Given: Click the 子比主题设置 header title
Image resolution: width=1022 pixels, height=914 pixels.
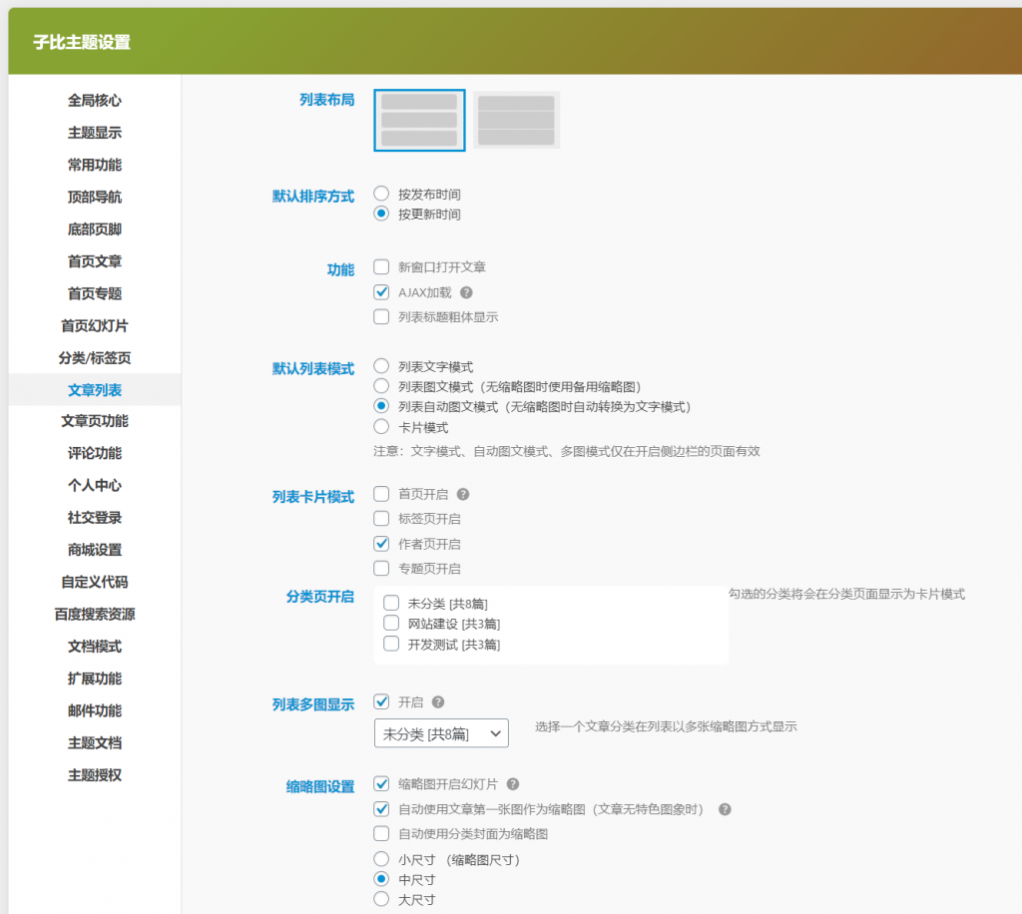Looking at the screenshot, I should 82,42.
